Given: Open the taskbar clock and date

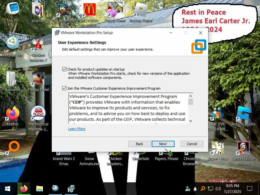Looking at the screenshot, I should coord(233,189).
